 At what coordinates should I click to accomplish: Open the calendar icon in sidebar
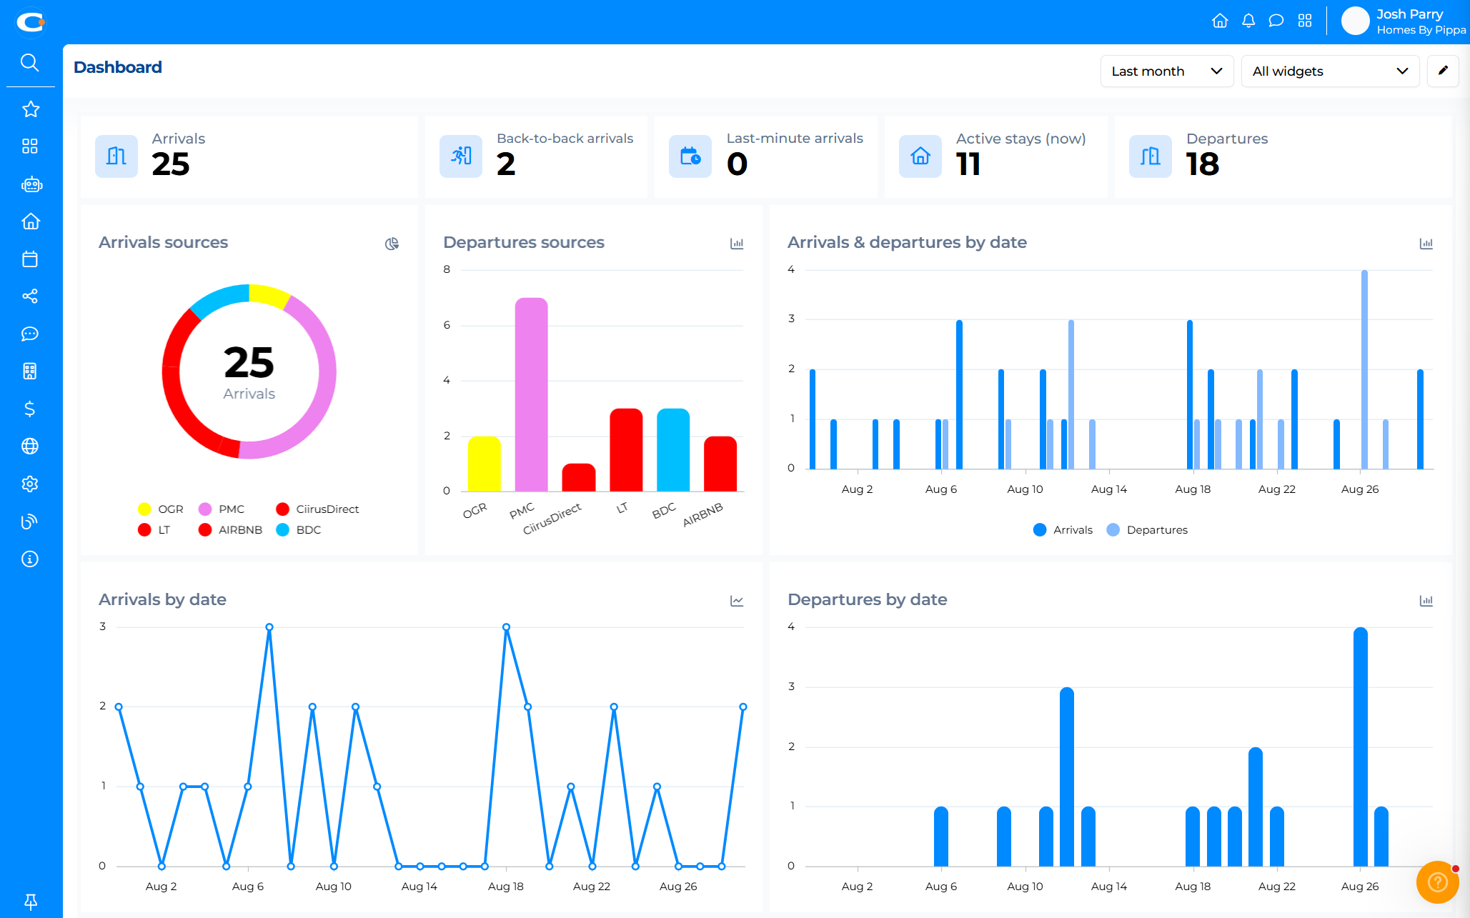coord(30,259)
